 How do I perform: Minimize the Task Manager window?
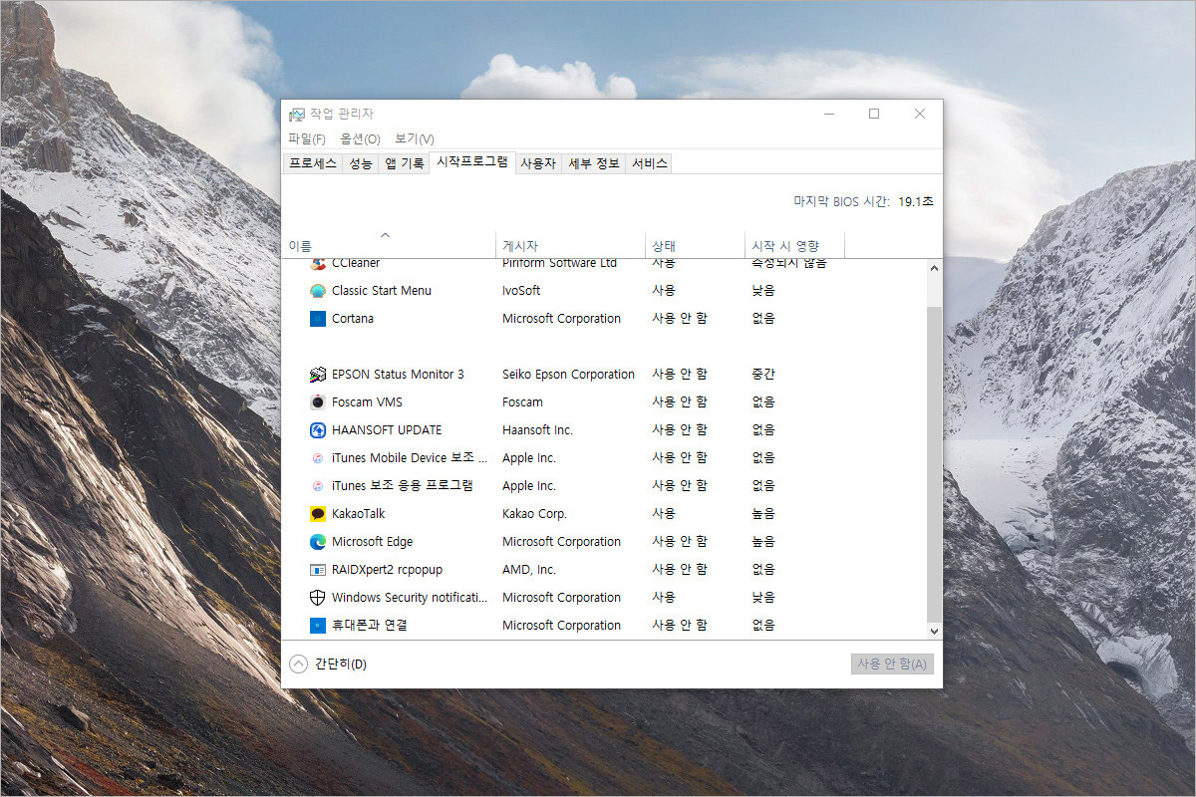pyautogui.click(x=829, y=114)
